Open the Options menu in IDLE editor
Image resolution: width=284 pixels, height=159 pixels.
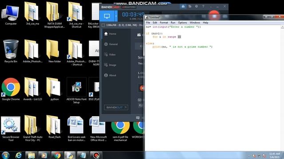pyautogui.click(x=182, y=23)
